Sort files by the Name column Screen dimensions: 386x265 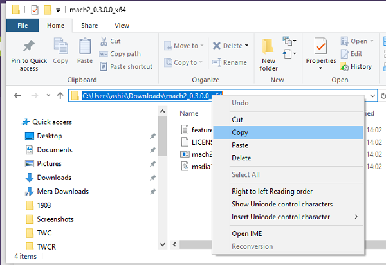pyautogui.click(x=188, y=113)
